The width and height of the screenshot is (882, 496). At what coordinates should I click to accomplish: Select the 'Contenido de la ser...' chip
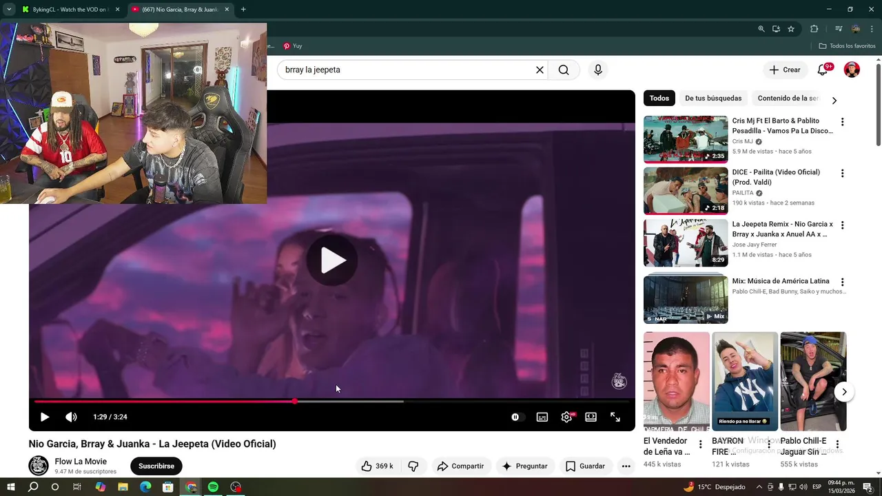[788, 99]
